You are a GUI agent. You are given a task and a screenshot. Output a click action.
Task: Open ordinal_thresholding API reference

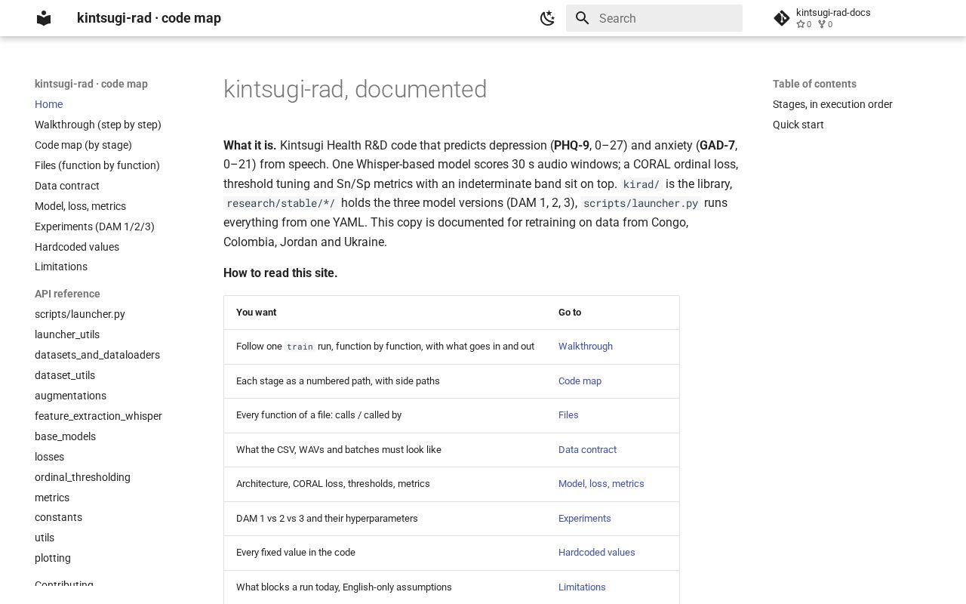[82, 477]
